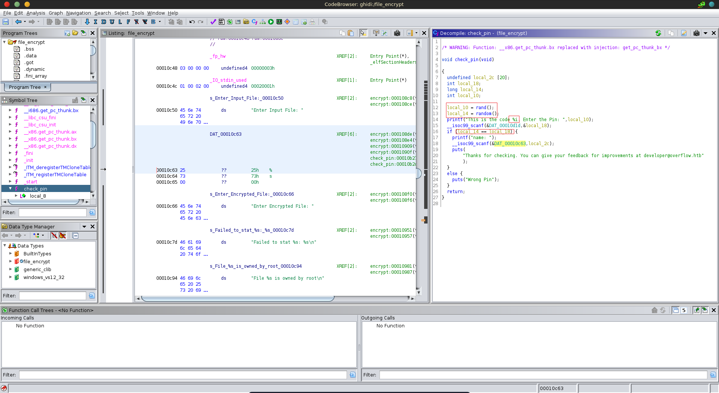Image resolution: width=719 pixels, height=393 pixels.
Task: Open Data Type Manager panel dropdown menu
Action: pyautogui.click(x=84, y=226)
